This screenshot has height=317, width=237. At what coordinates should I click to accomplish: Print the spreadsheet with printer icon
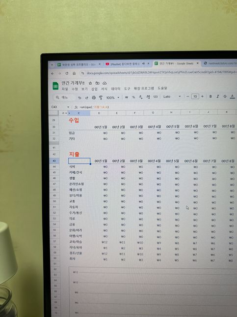[94, 97]
